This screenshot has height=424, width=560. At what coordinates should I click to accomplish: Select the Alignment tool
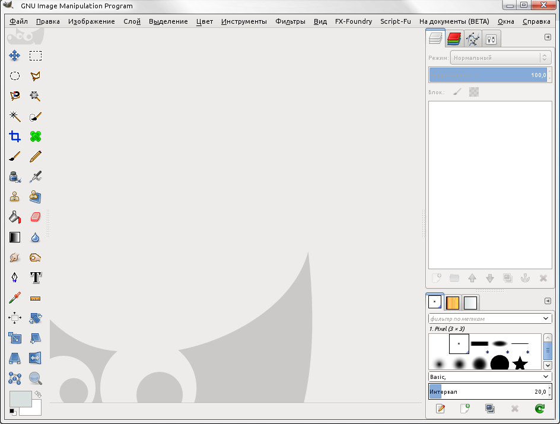click(15, 318)
